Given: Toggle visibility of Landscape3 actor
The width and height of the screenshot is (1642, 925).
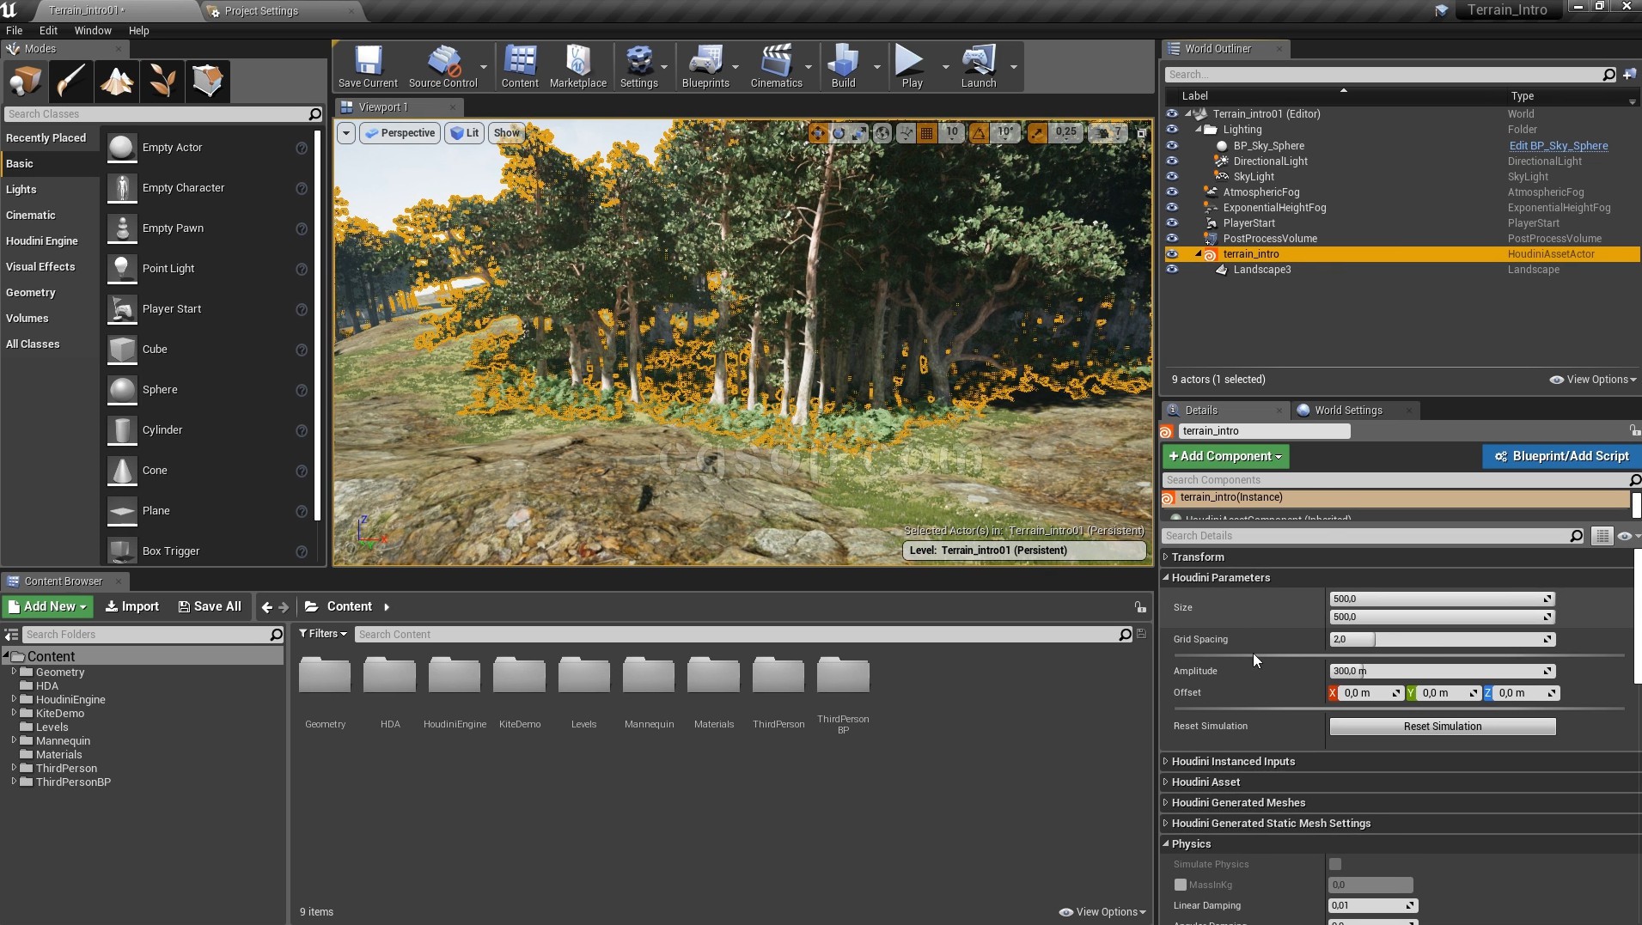Looking at the screenshot, I should (x=1172, y=270).
